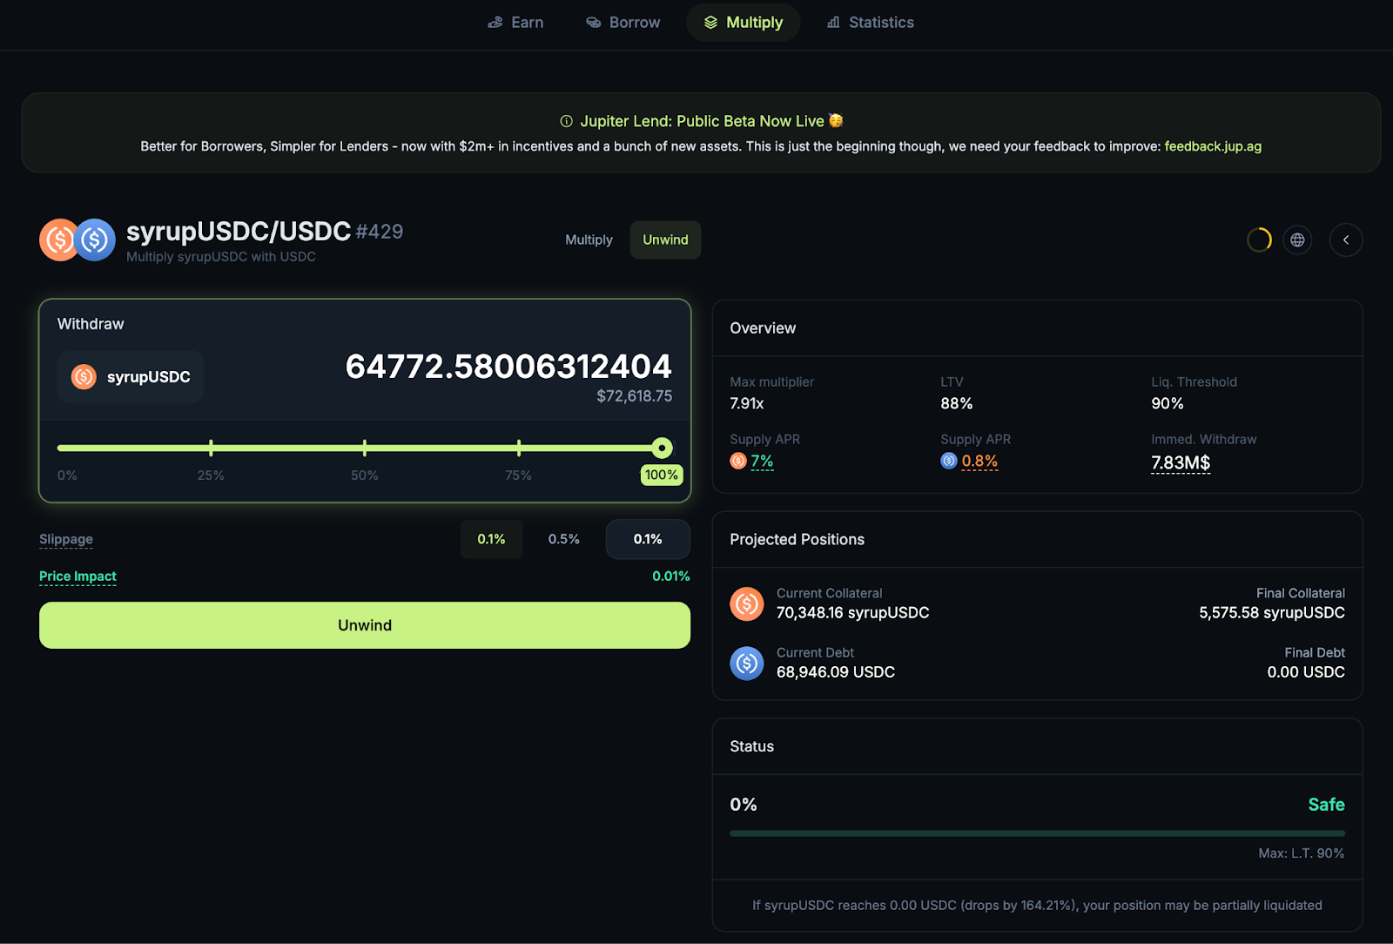The image size is (1393, 944).
Task: Collapse panel with the back chevron button
Action: (1345, 239)
